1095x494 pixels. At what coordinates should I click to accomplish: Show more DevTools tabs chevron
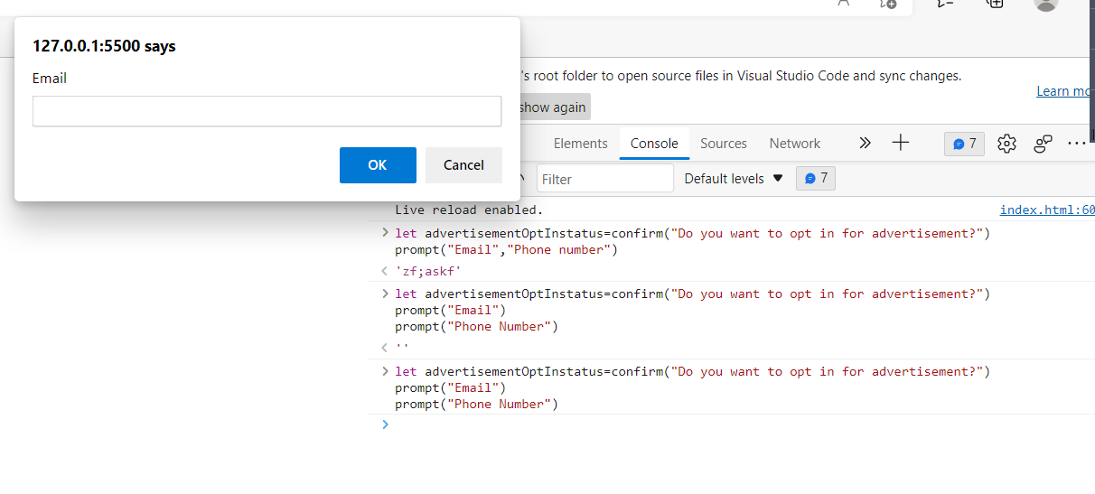(865, 143)
